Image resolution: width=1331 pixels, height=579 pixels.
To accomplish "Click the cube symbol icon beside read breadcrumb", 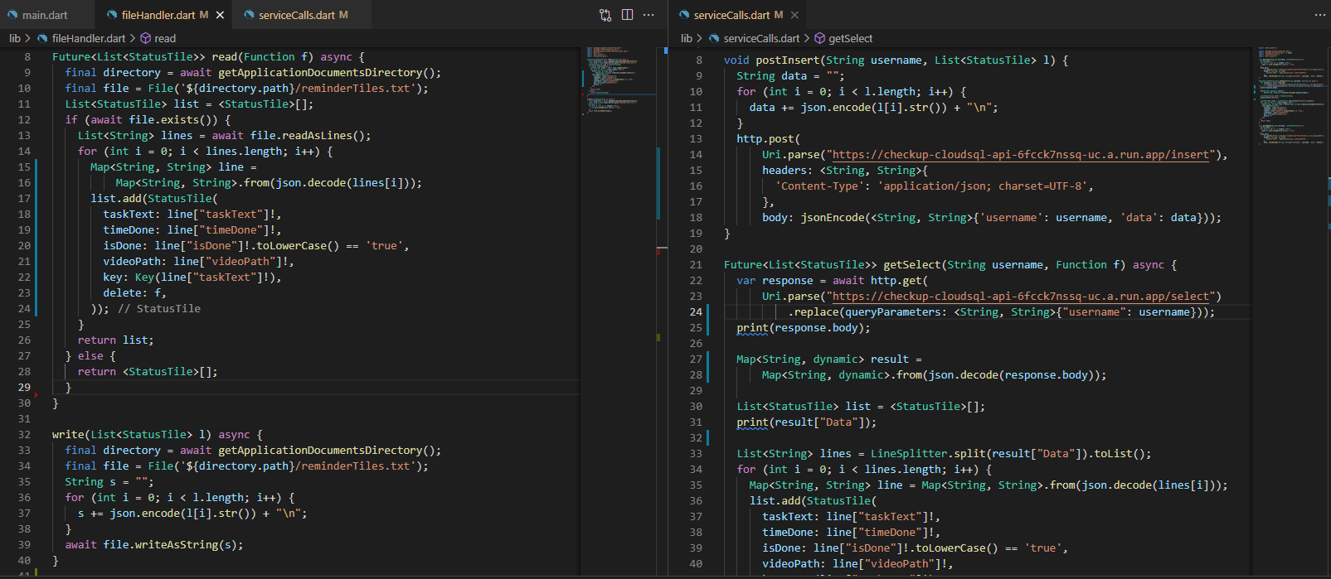I will point(145,38).
